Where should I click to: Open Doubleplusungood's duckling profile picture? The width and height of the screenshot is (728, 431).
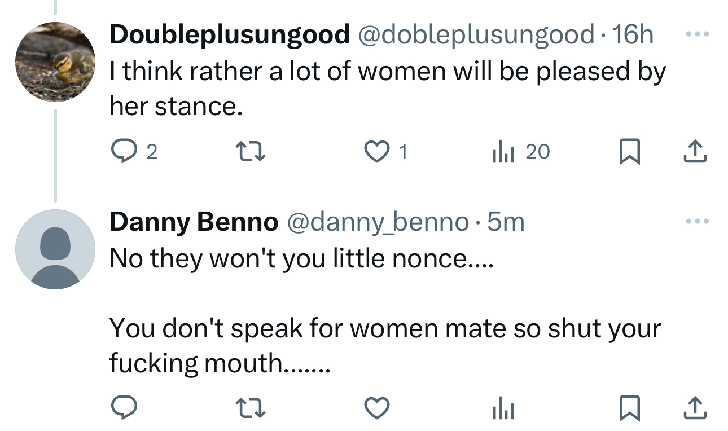tap(55, 61)
